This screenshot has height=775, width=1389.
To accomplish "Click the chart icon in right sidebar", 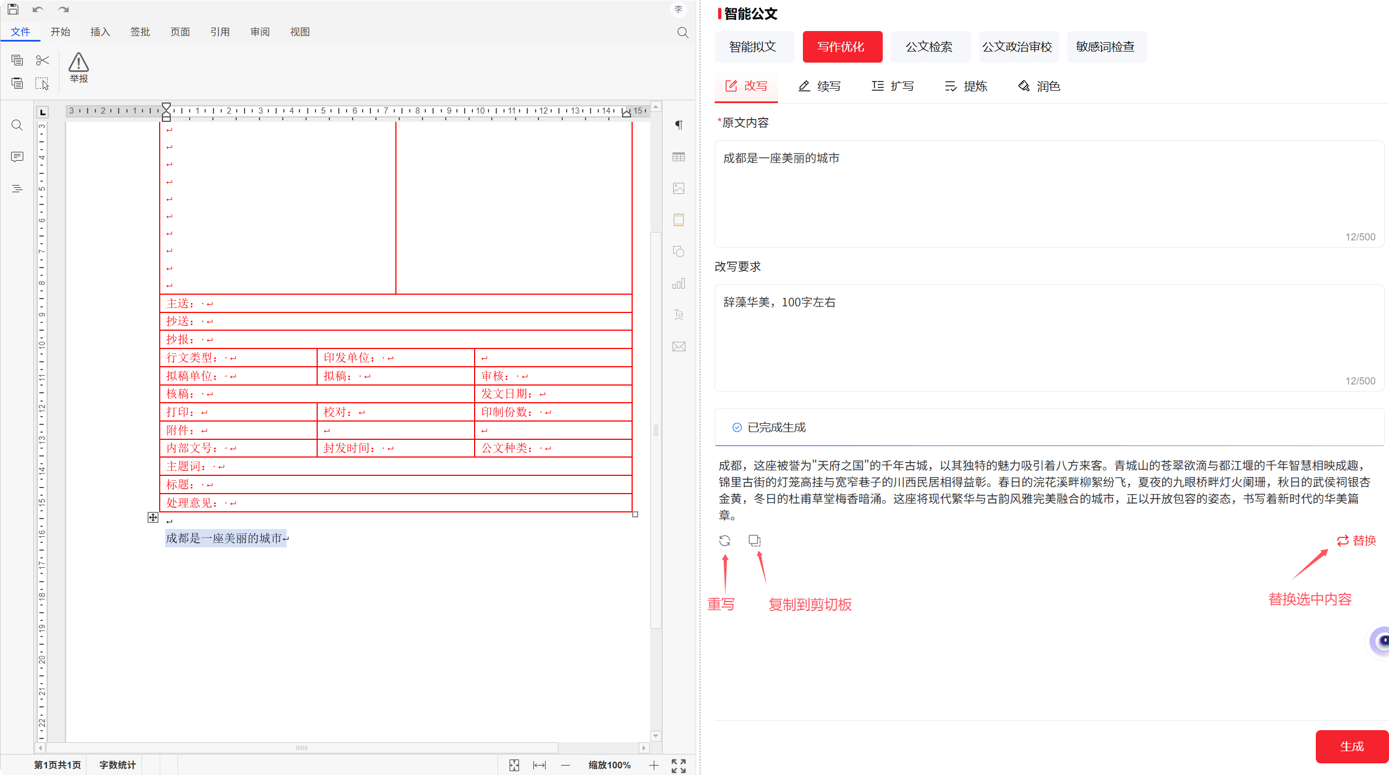I will pos(679,284).
